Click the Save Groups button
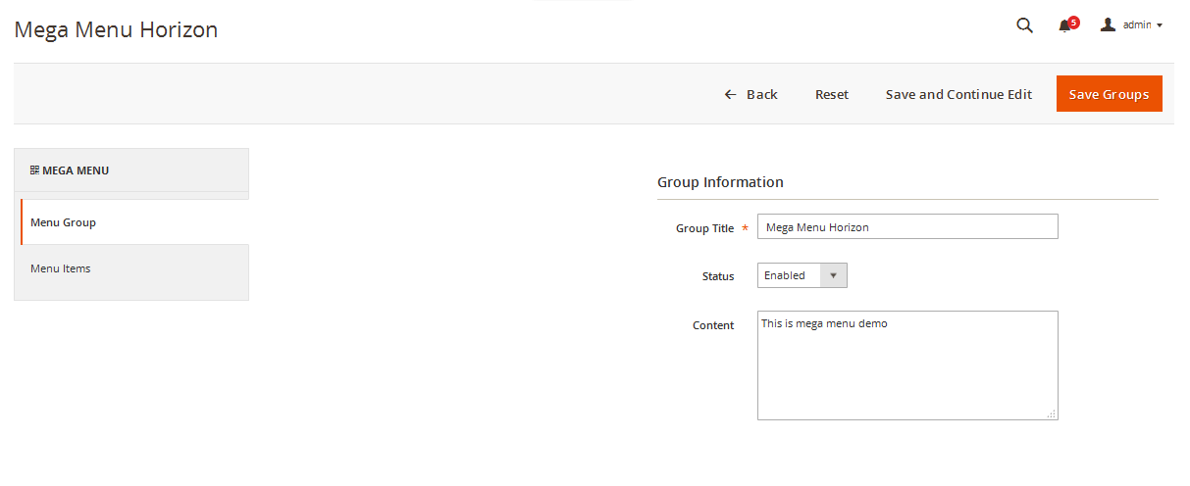 click(1109, 94)
